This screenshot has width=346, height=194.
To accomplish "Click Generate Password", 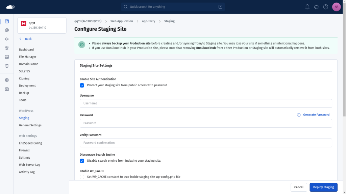I will (x=313, y=115).
